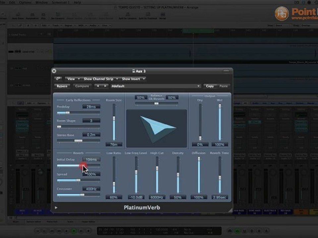This screenshot has height=238, width=318.
Task: Click the Low Freq Level -10.0dB field
Action: click(x=136, y=197)
